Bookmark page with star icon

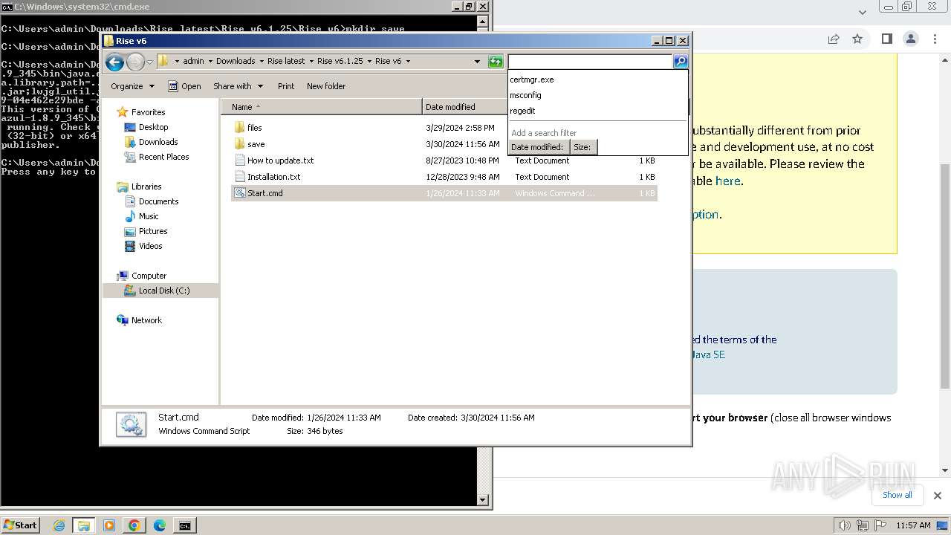pyautogui.click(x=857, y=39)
